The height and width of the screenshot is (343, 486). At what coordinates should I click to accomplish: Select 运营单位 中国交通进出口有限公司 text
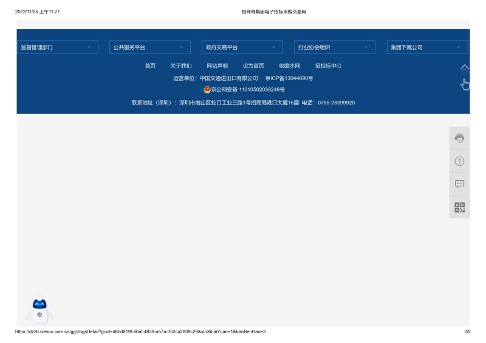(216, 78)
